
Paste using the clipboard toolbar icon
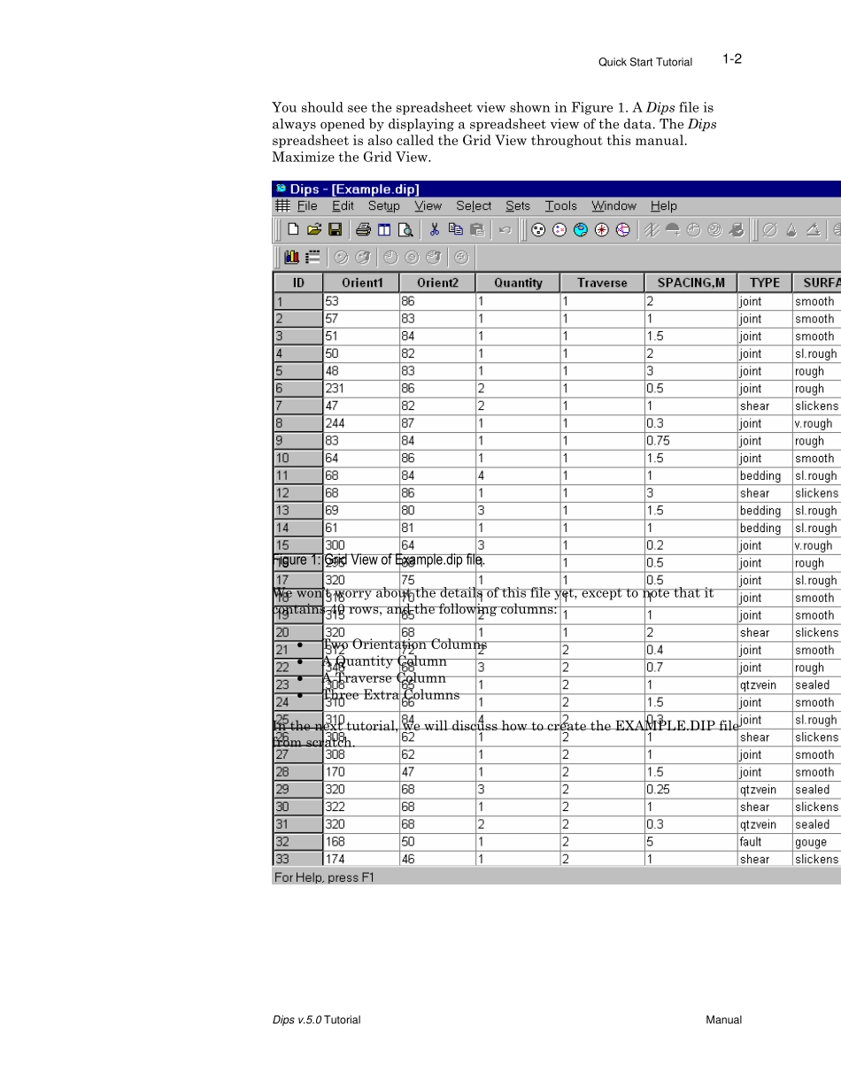click(x=476, y=229)
